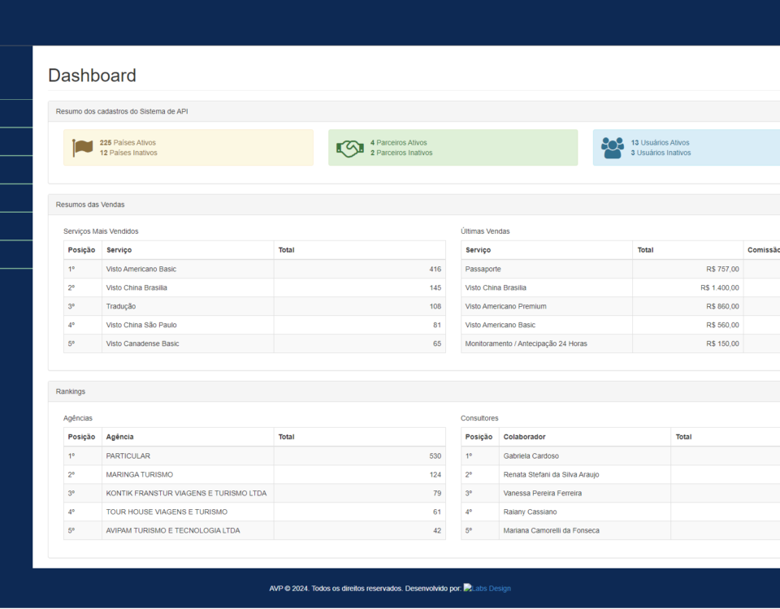The height and width of the screenshot is (609, 780).
Task: Click the Dashboard page heading
Action: 92,76
